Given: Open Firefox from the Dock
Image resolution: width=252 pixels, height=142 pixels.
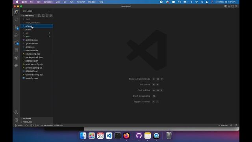Looking at the screenshot, I should tap(126, 136).
